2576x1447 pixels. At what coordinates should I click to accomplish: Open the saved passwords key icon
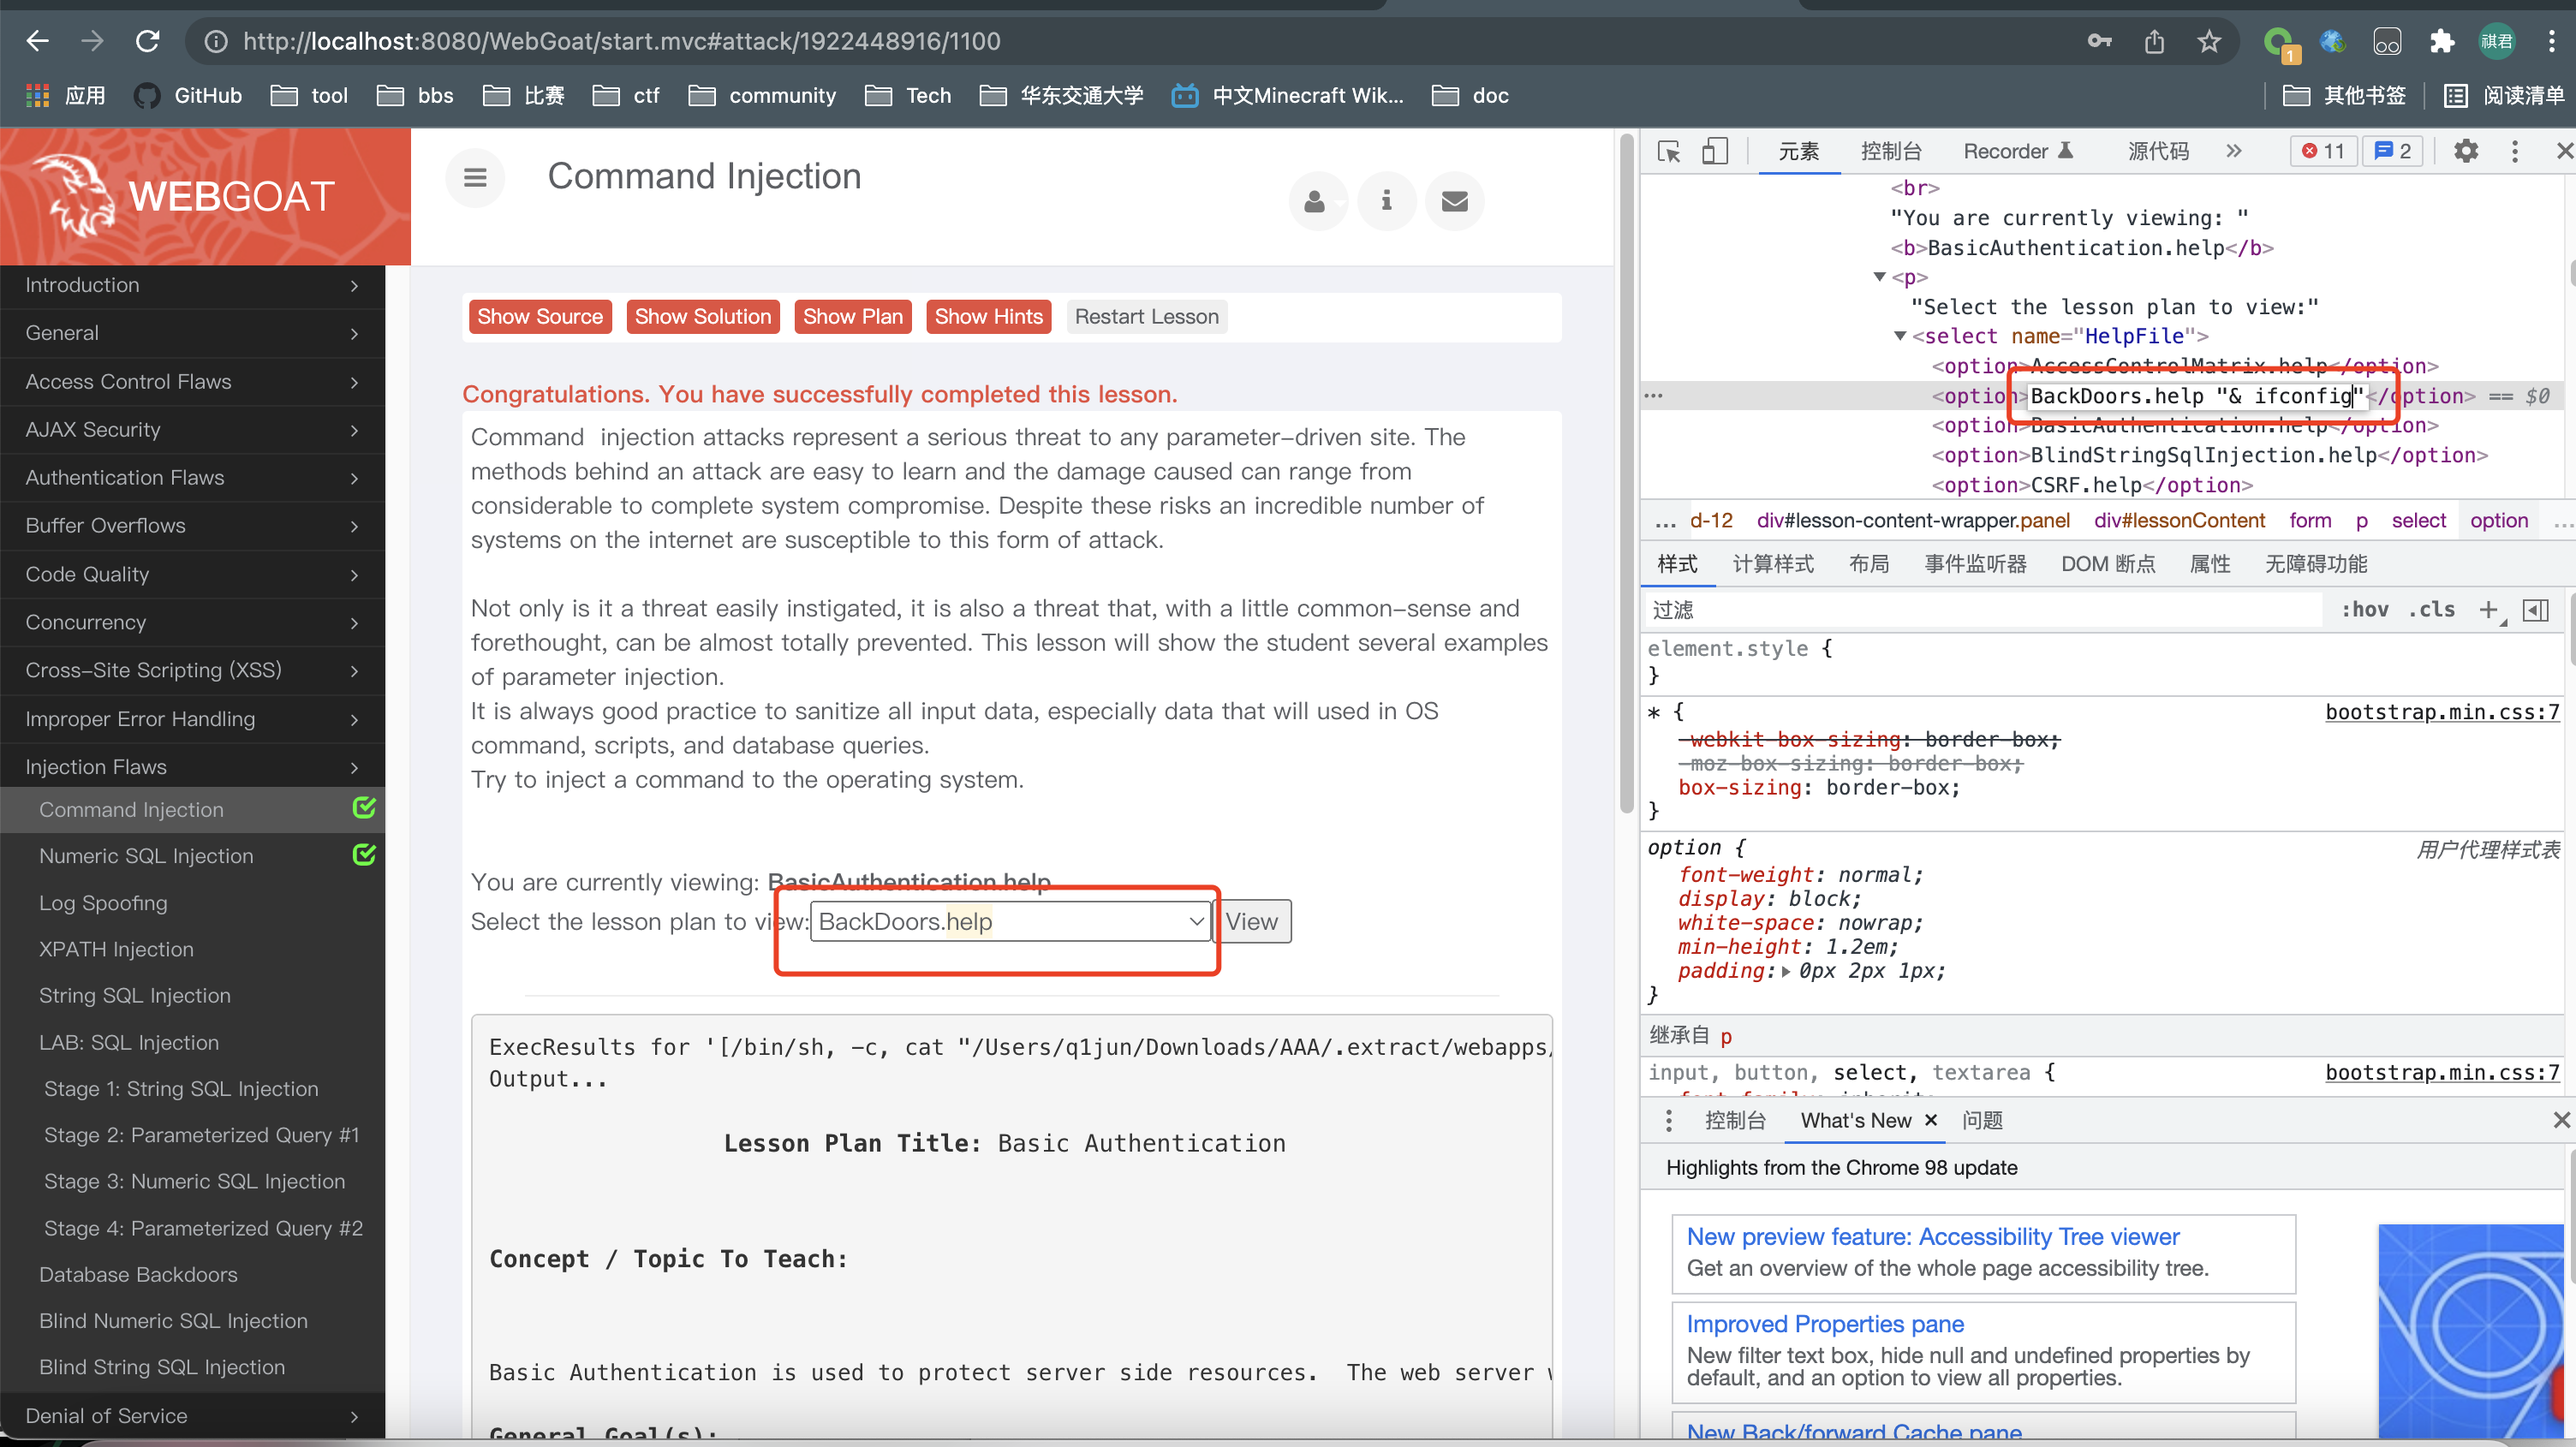point(2099,41)
